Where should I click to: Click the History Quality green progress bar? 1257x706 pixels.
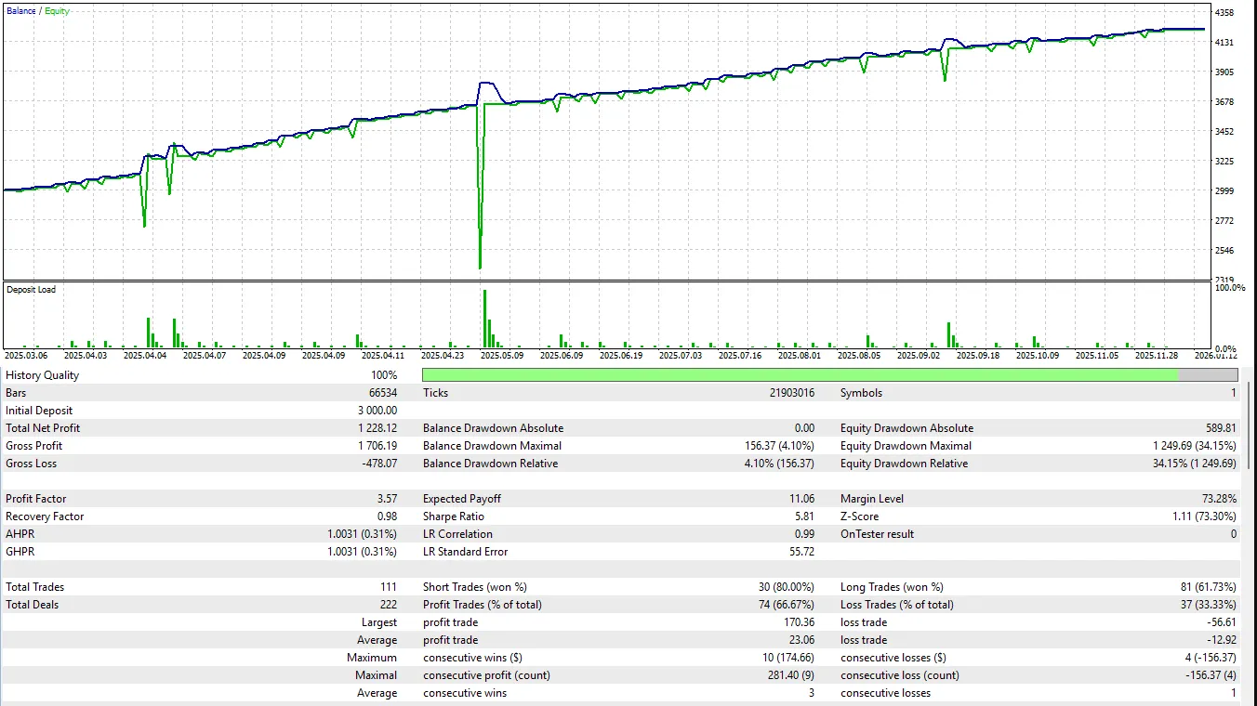800,375
